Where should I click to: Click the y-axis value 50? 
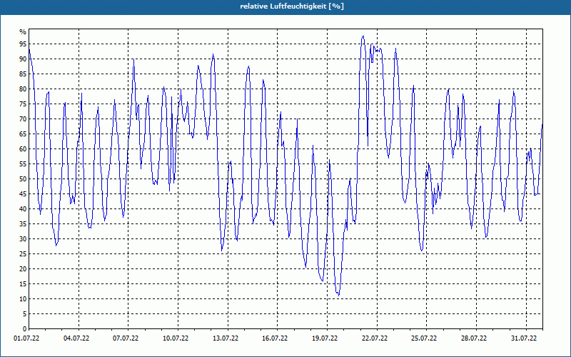(23, 179)
